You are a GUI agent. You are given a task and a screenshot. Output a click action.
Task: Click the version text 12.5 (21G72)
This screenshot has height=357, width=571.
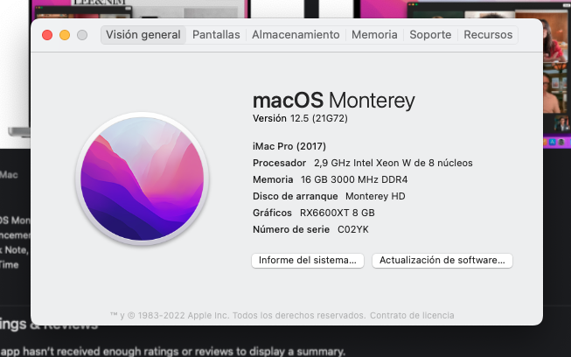[301, 118]
